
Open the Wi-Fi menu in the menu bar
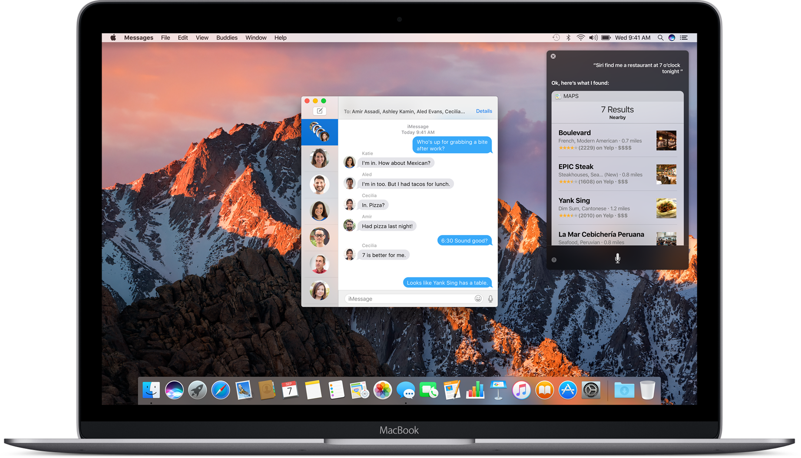581,37
